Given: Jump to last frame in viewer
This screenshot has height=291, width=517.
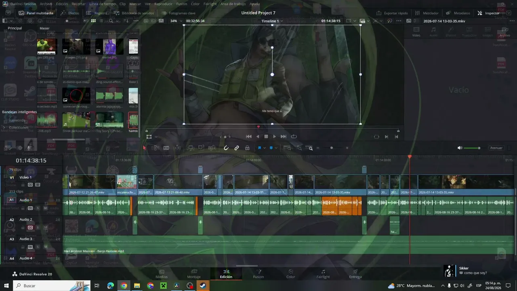Looking at the screenshot, I should pos(284,137).
